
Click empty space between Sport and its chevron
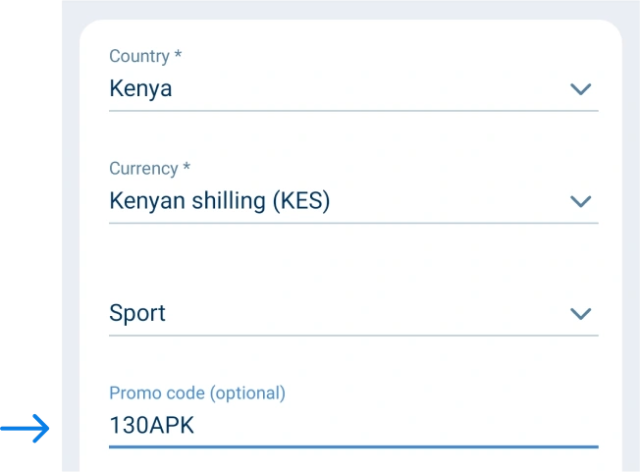(373, 314)
